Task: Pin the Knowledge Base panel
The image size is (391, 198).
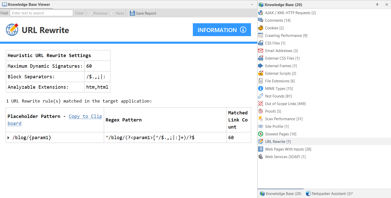Action: pos(377,5)
